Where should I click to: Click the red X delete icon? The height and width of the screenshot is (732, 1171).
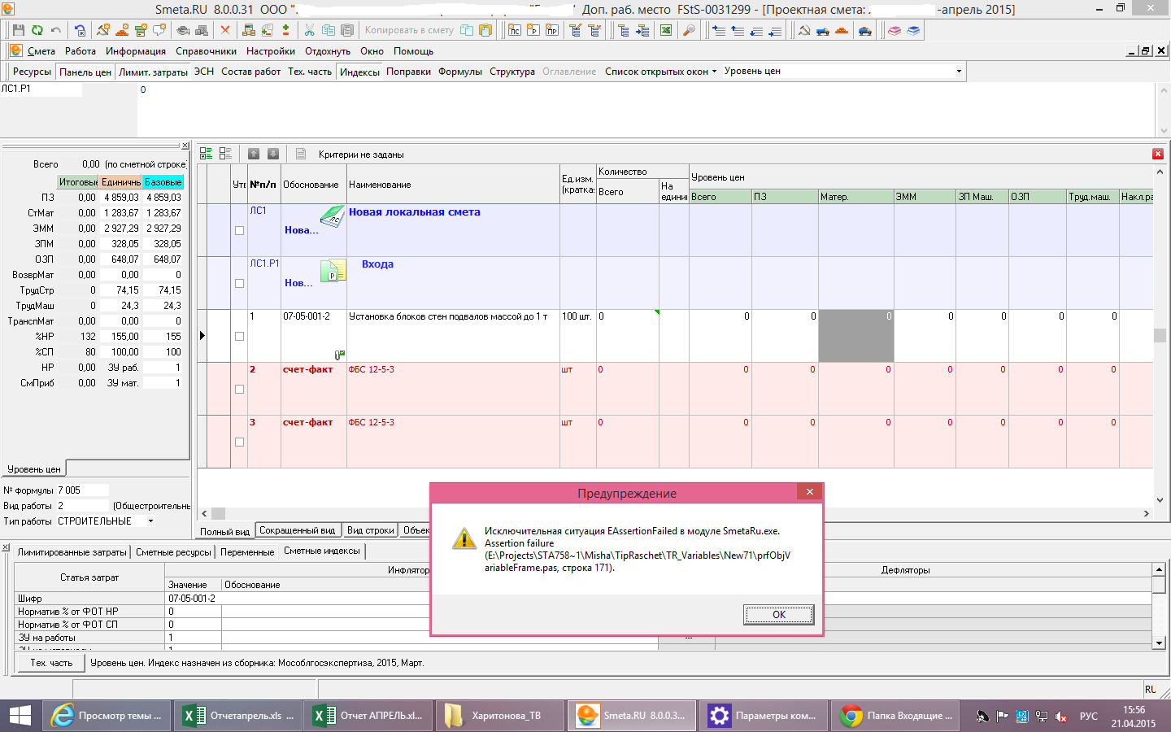tap(225, 30)
